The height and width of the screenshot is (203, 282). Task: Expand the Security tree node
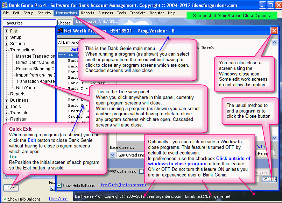[7, 44]
